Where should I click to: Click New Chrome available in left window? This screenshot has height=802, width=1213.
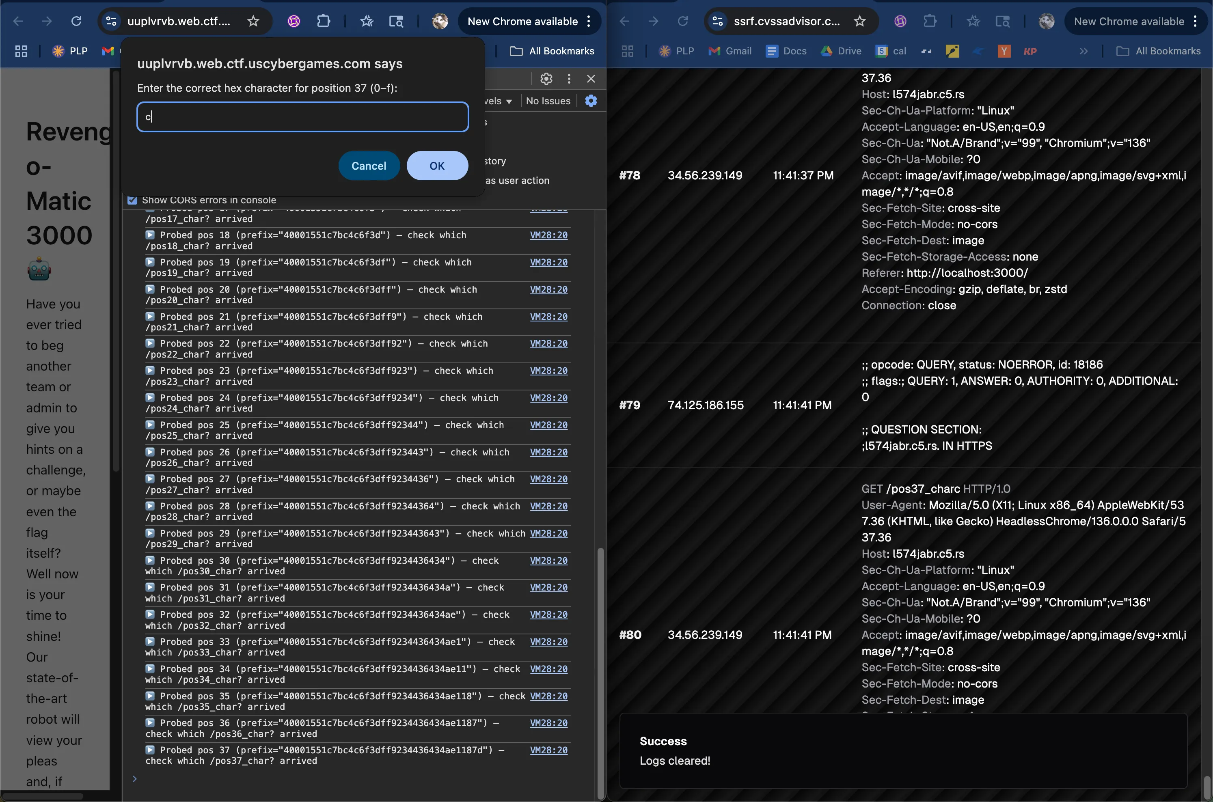pos(522,21)
